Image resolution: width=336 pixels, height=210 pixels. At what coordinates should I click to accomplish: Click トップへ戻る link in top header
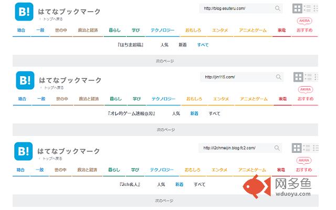(x=52, y=19)
